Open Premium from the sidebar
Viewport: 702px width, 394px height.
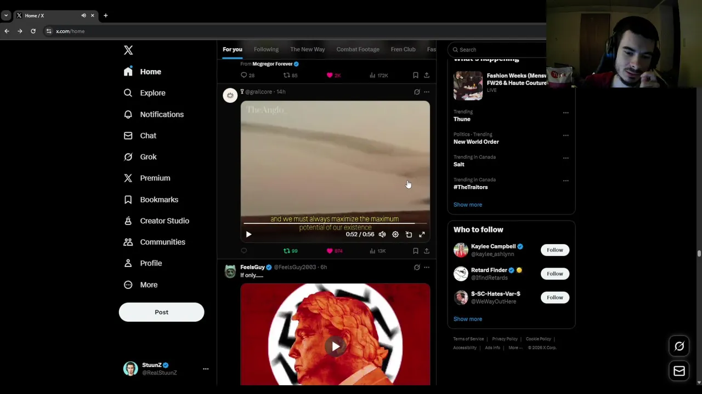tap(147, 178)
